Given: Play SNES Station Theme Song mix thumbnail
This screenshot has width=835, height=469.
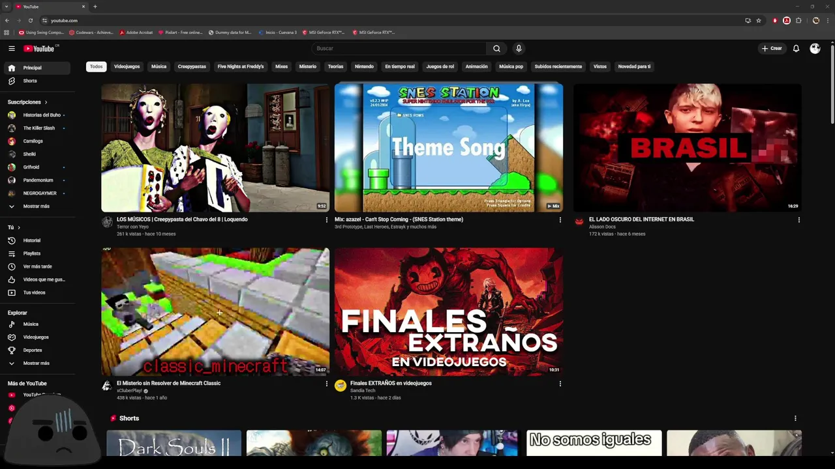Looking at the screenshot, I should tap(449, 148).
